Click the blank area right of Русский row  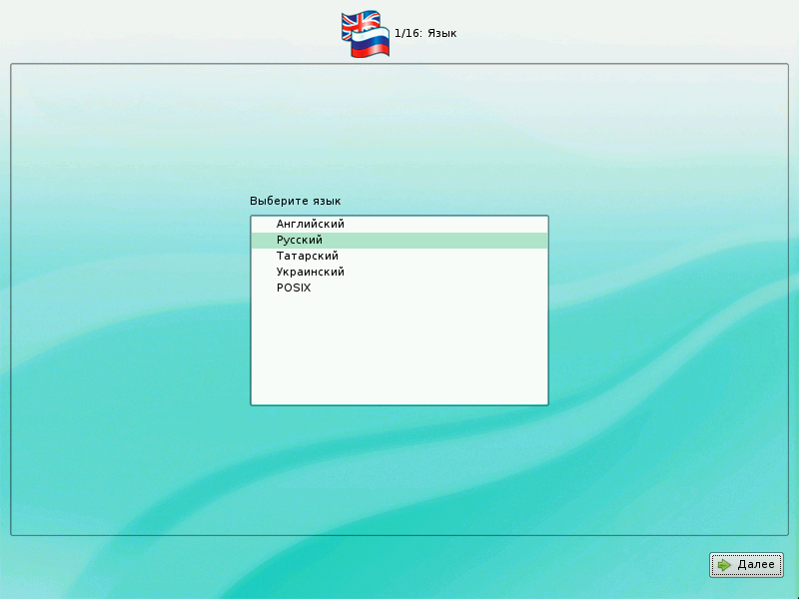[x=449, y=241]
